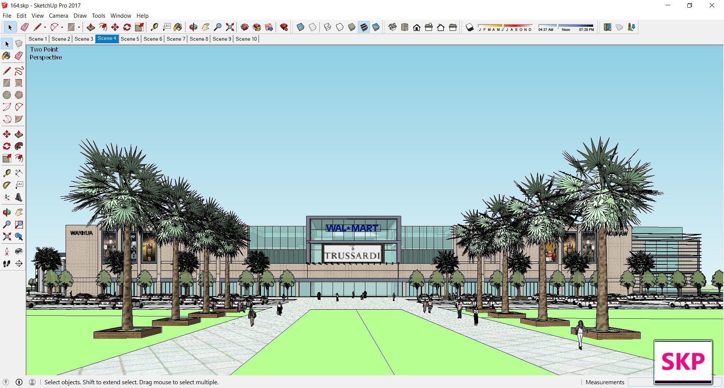This screenshot has width=724, height=388.
Task: Select the Eraser tool in top toolbar
Action: tap(25, 27)
